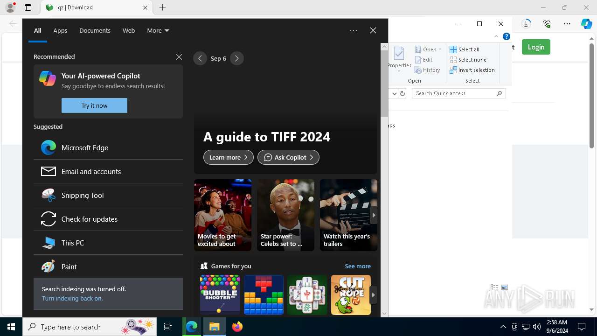This screenshot has width=597, height=336.
Task: Open Check for updates suggestion
Action: point(108,219)
